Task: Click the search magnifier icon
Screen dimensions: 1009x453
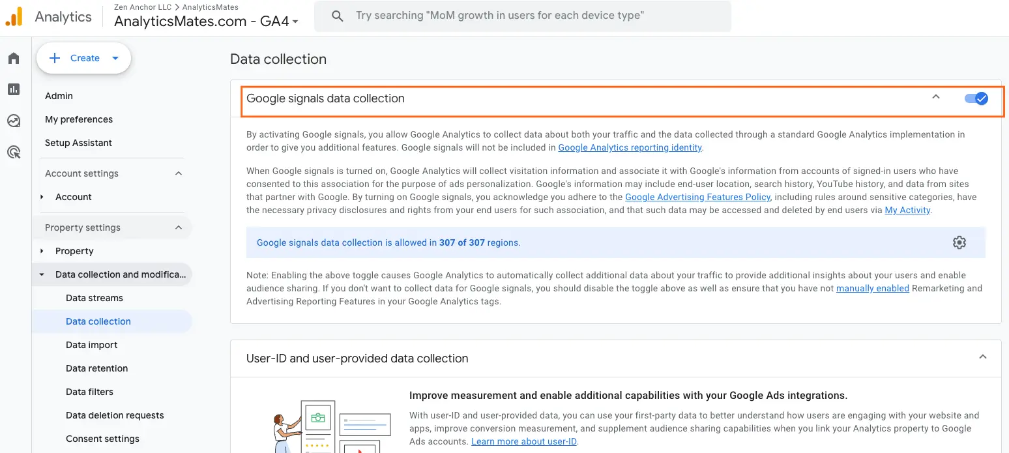Action: click(337, 16)
